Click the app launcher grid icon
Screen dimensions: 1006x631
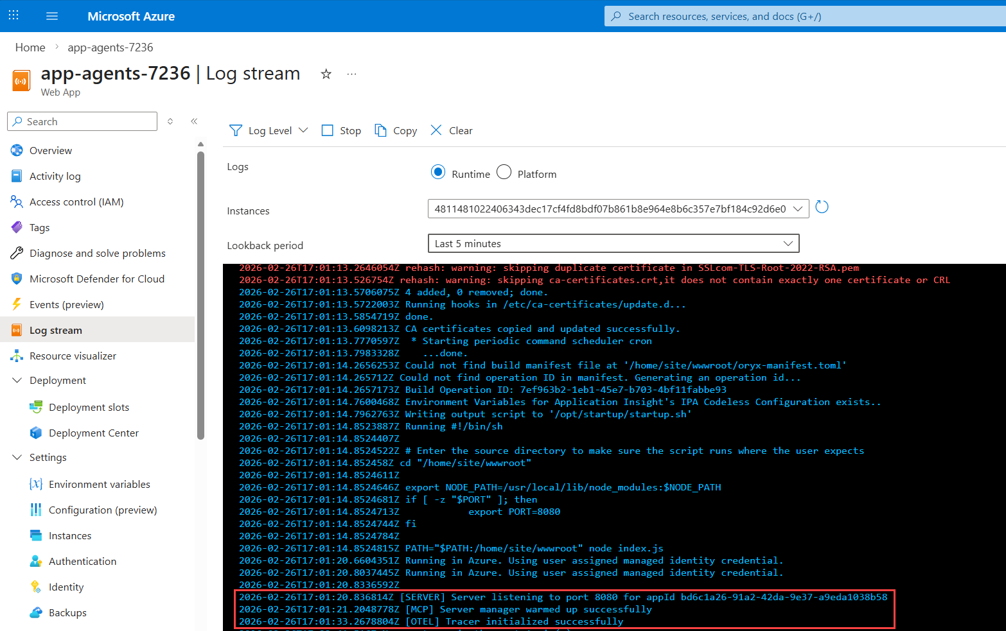click(13, 16)
